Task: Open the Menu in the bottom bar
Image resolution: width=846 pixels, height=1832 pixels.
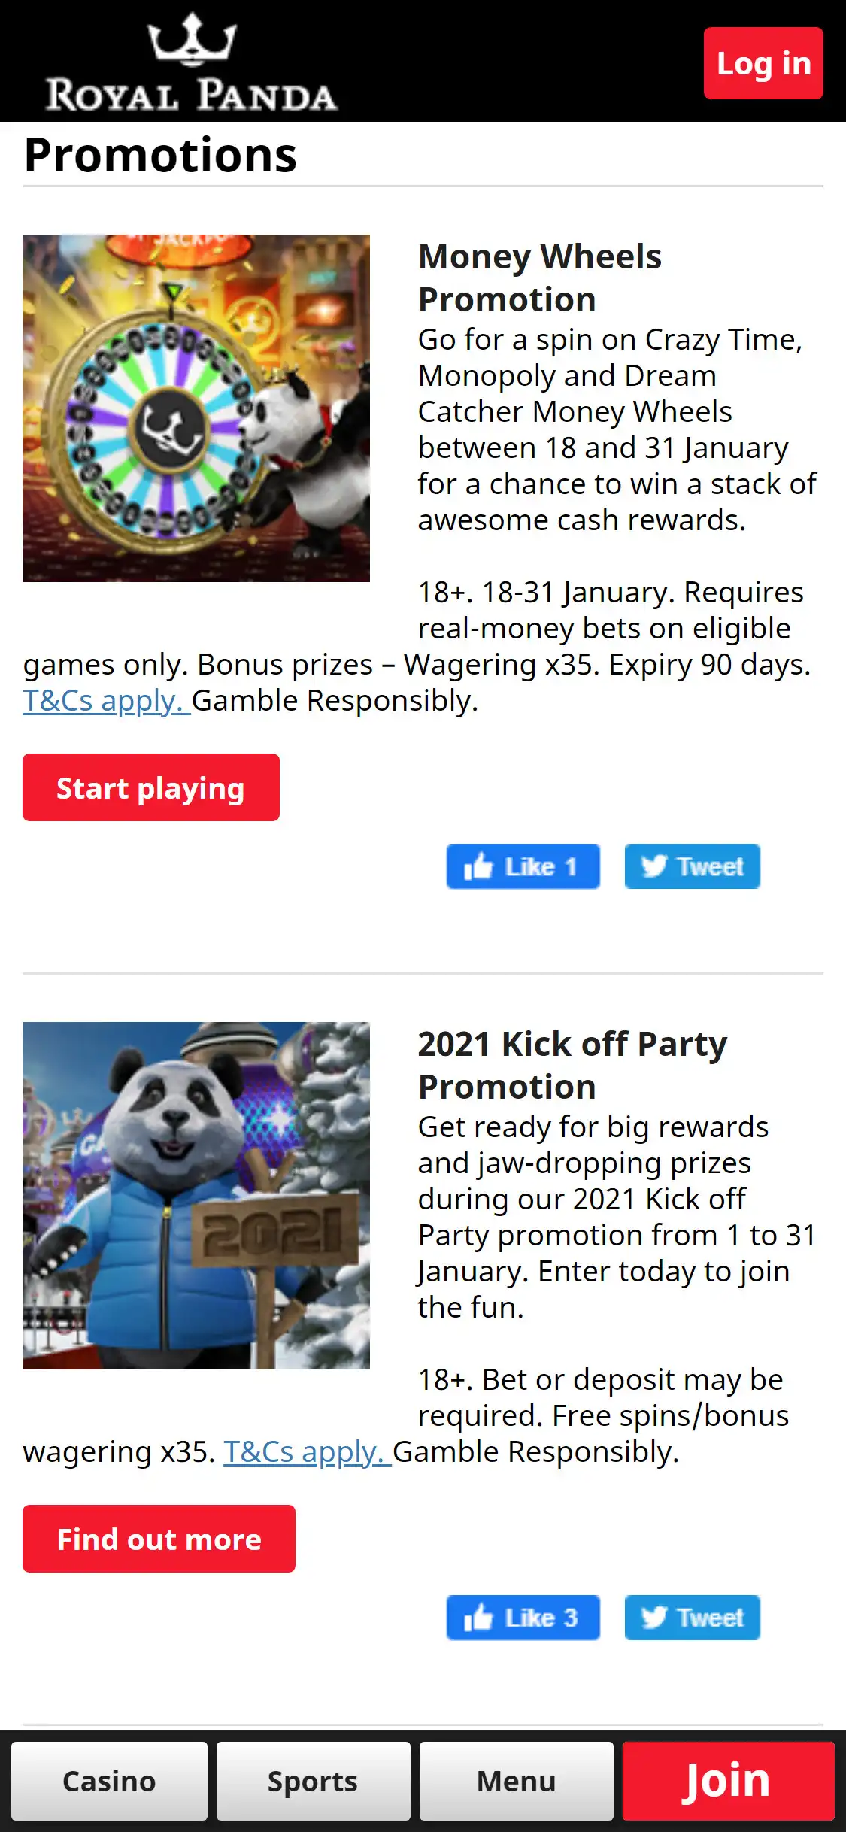Action: (517, 1781)
